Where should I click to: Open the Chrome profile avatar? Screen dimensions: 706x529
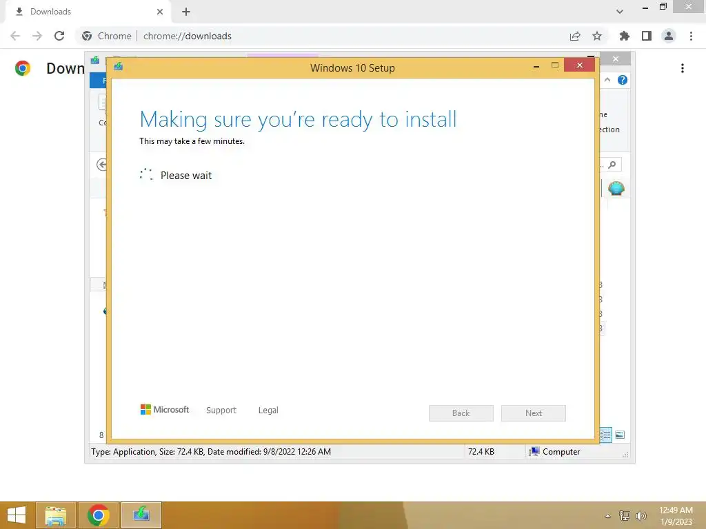669,36
